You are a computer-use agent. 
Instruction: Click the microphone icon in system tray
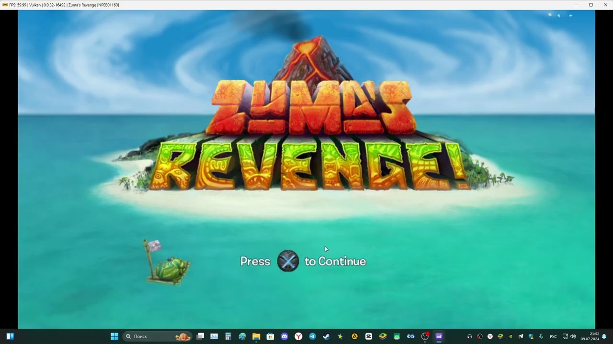(x=541, y=336)
